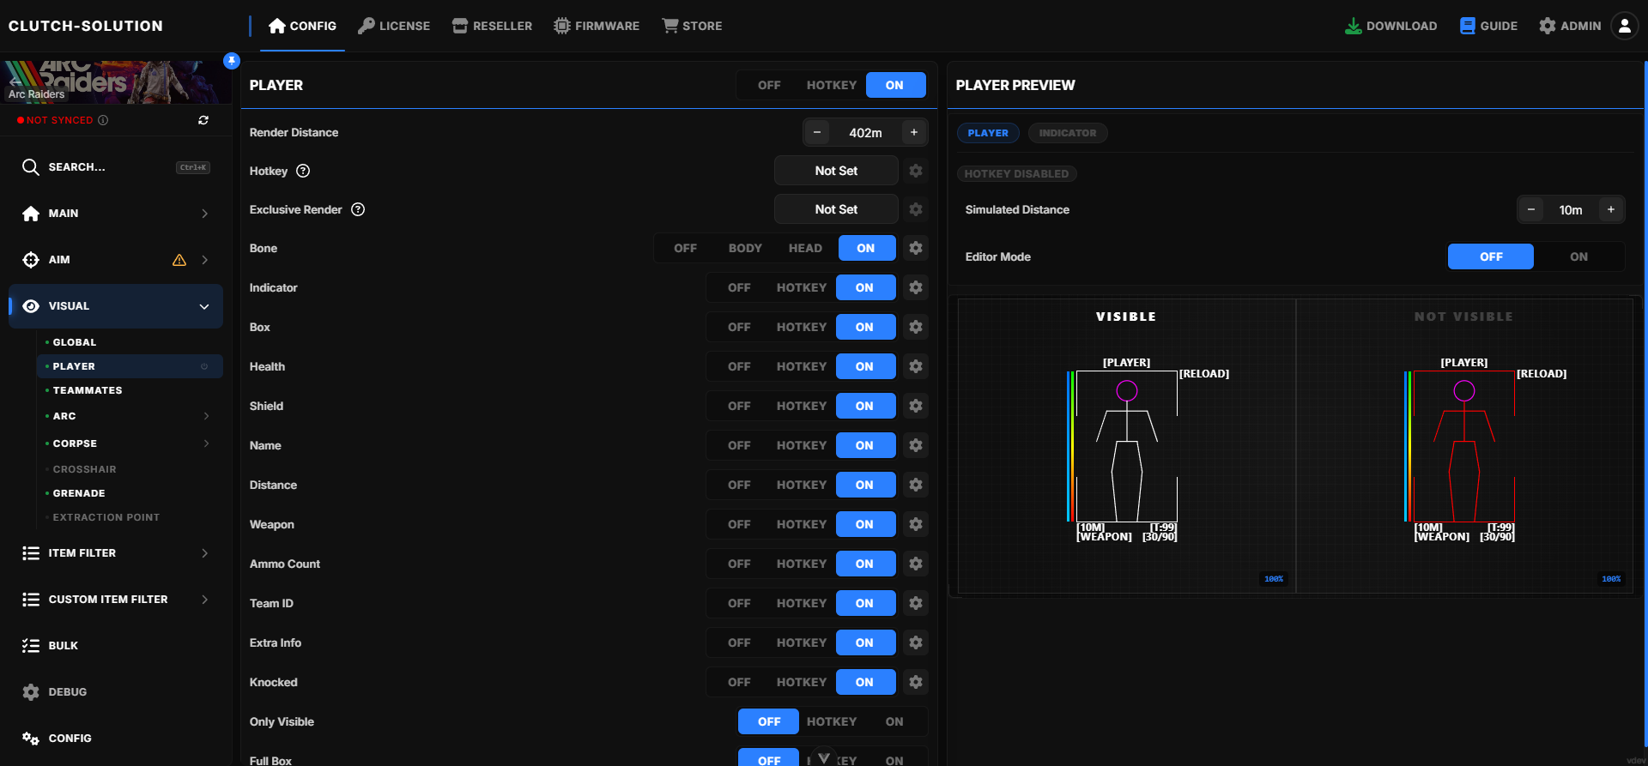This screenshot has width=1648, height=766.
Task: Click the pin icon beside the game banner
Action: click(231, 60)
